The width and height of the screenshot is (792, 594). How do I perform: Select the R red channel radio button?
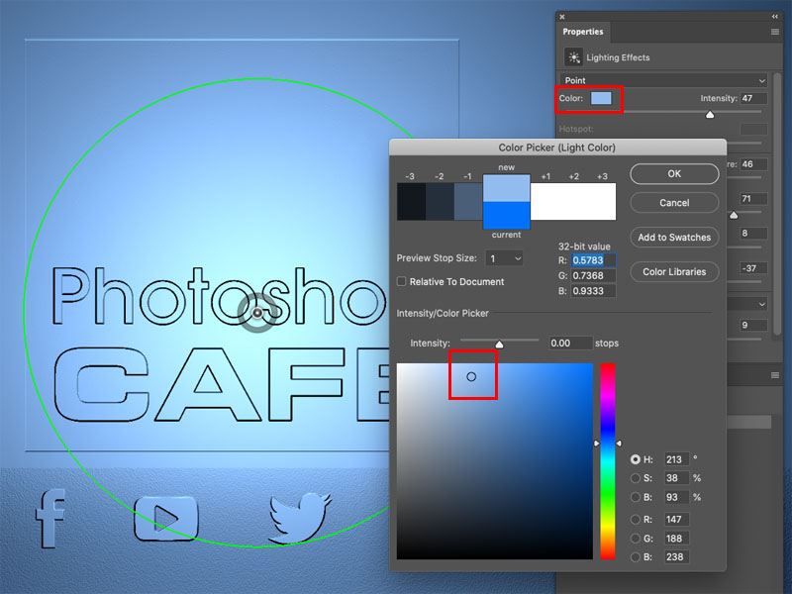(x=636, y=519)
